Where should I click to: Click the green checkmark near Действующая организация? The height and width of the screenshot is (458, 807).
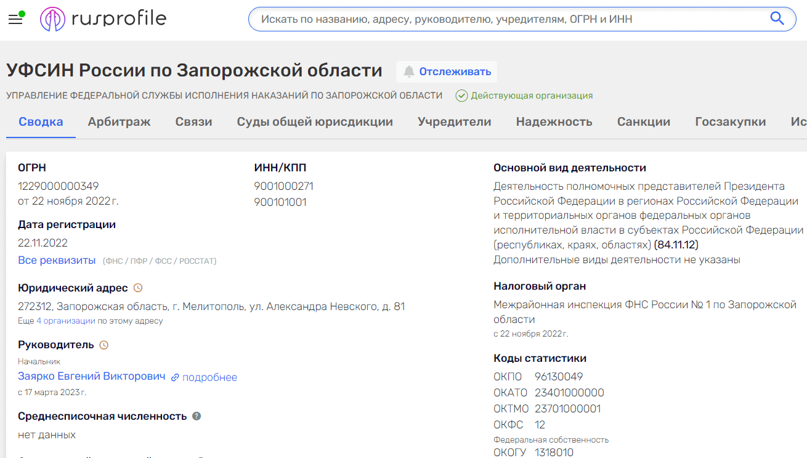[x=462, y=96]
